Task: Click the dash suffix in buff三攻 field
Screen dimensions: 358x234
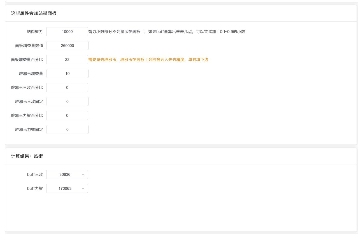Action: (83, 174)
